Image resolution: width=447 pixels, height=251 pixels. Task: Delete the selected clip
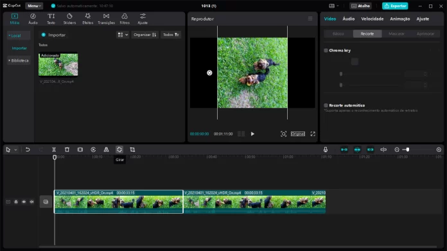(67, 150)
